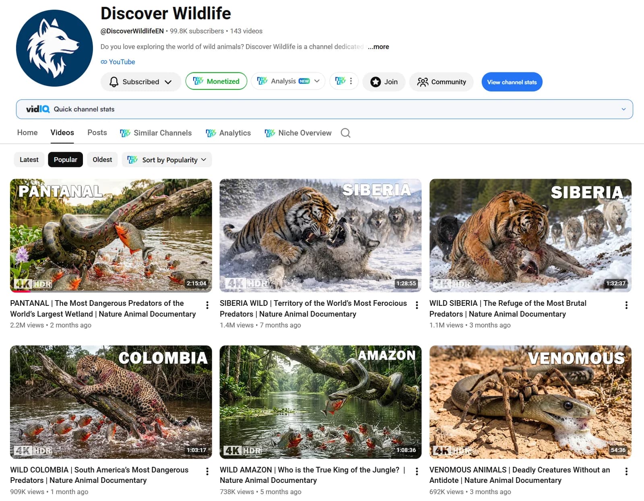Click the Monetized badge

click(x=216, y=81)
